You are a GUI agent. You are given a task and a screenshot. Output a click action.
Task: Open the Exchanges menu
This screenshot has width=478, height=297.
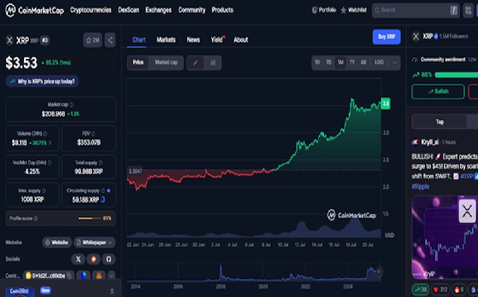tap(158, 10)
